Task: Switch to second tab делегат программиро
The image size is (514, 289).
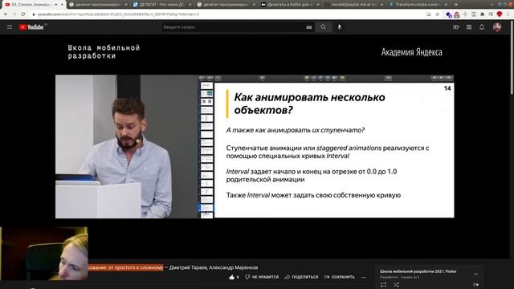Action: (x=98, y=5)
